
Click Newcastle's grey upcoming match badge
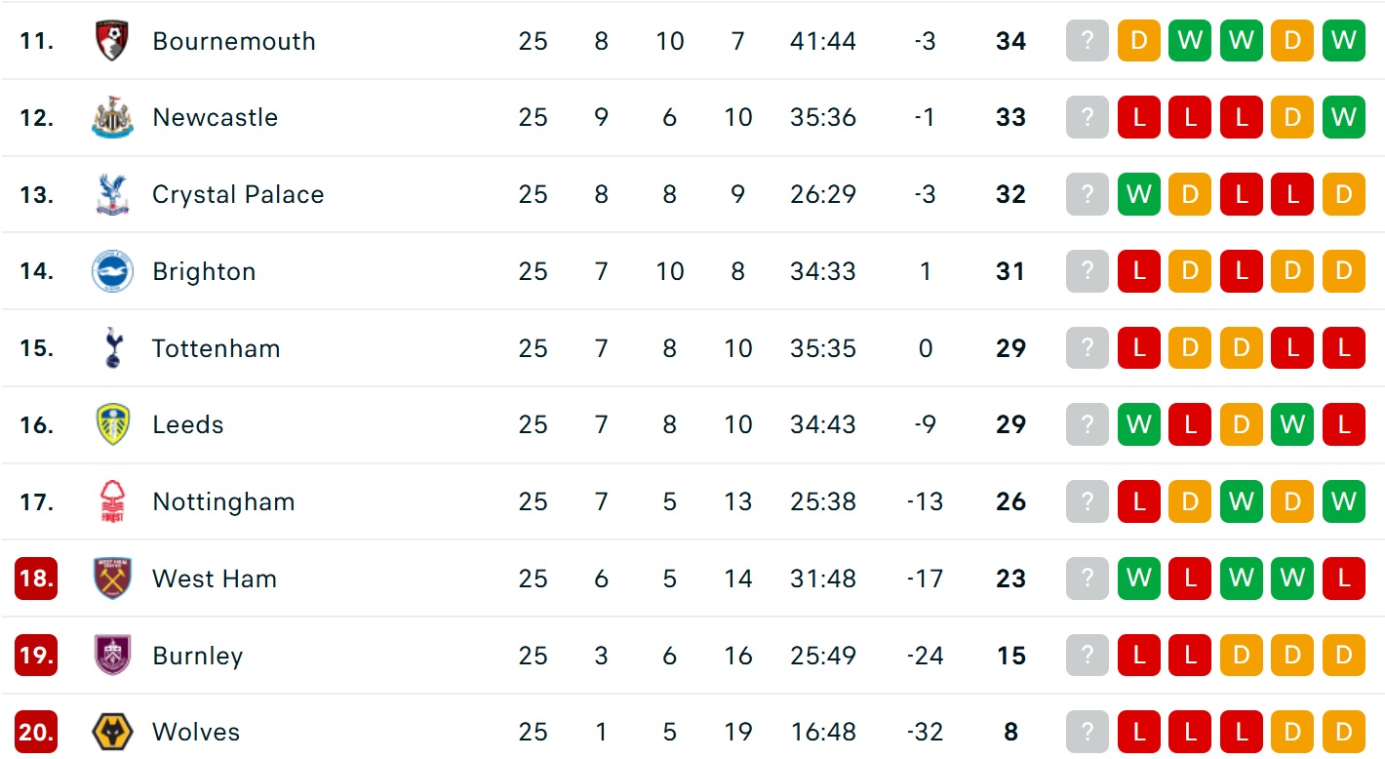click(1088, 118)
